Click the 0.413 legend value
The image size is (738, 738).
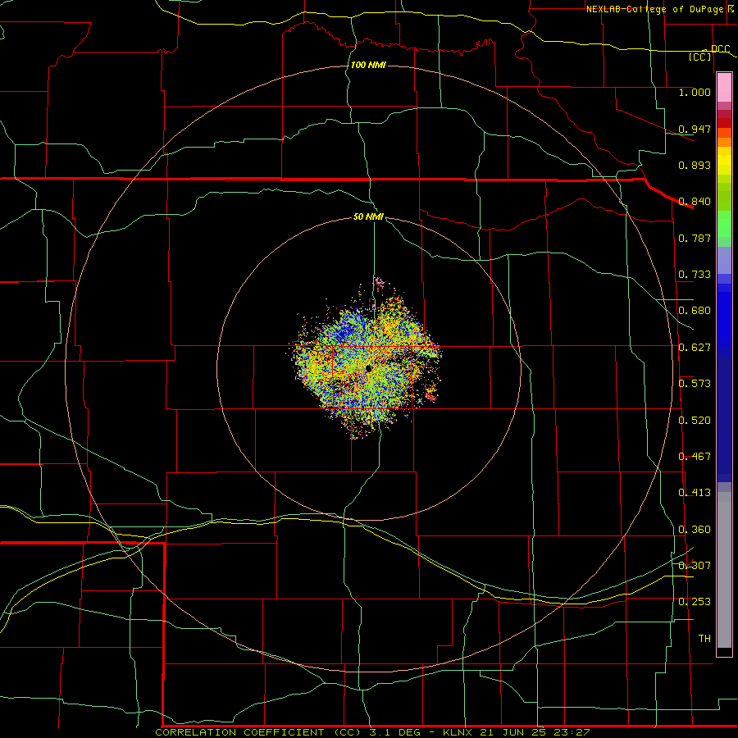coord(695,493)
